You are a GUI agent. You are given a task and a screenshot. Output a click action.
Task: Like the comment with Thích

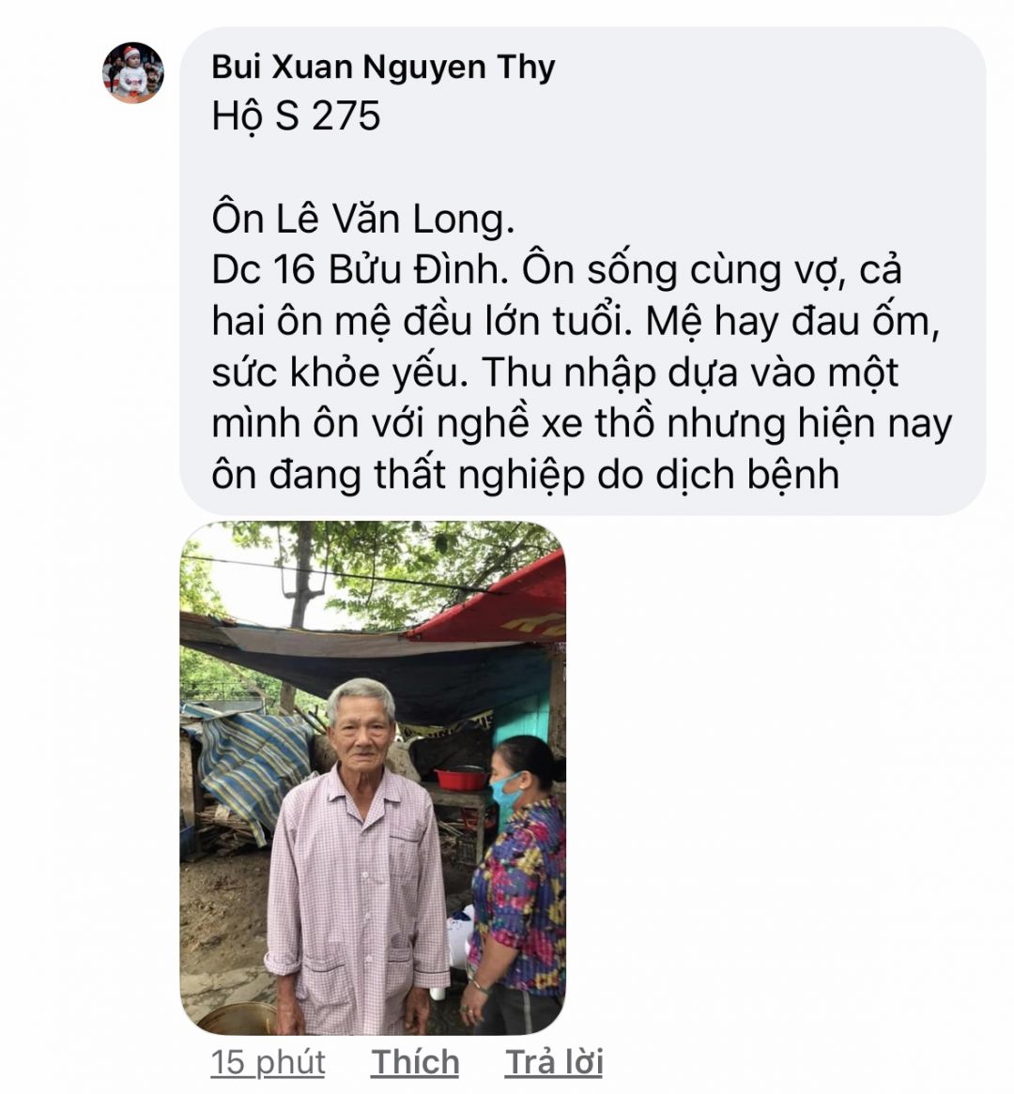click(415, 1063)
